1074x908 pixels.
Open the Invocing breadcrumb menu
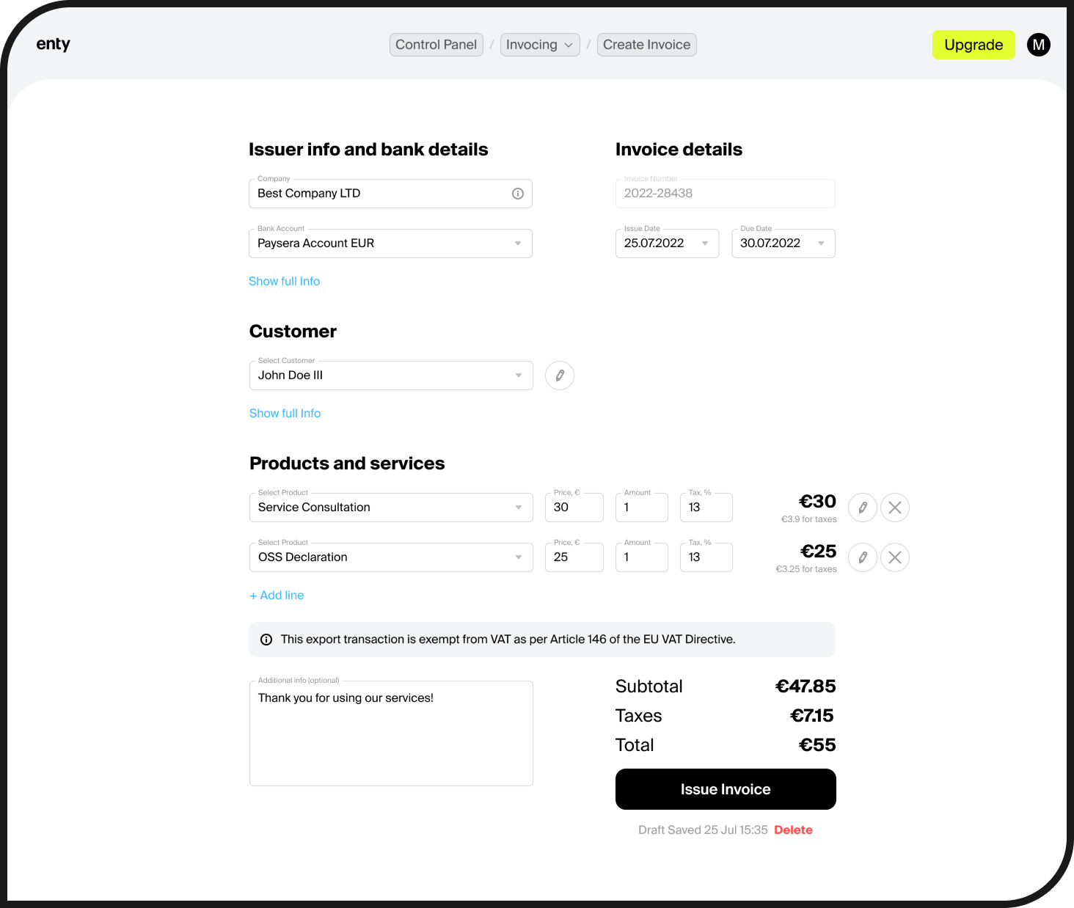539,45
